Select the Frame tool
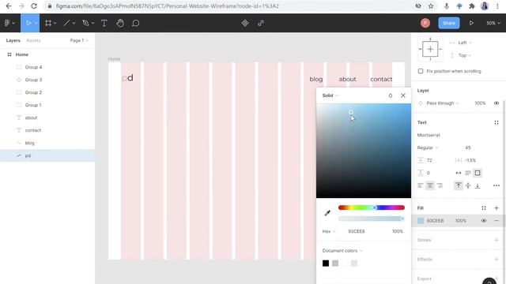Screen dimensions: 506x284 tap(48, 23)
